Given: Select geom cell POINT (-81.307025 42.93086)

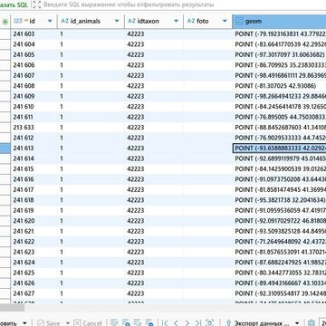Looking at the screenshot, I should coord(279,86).
